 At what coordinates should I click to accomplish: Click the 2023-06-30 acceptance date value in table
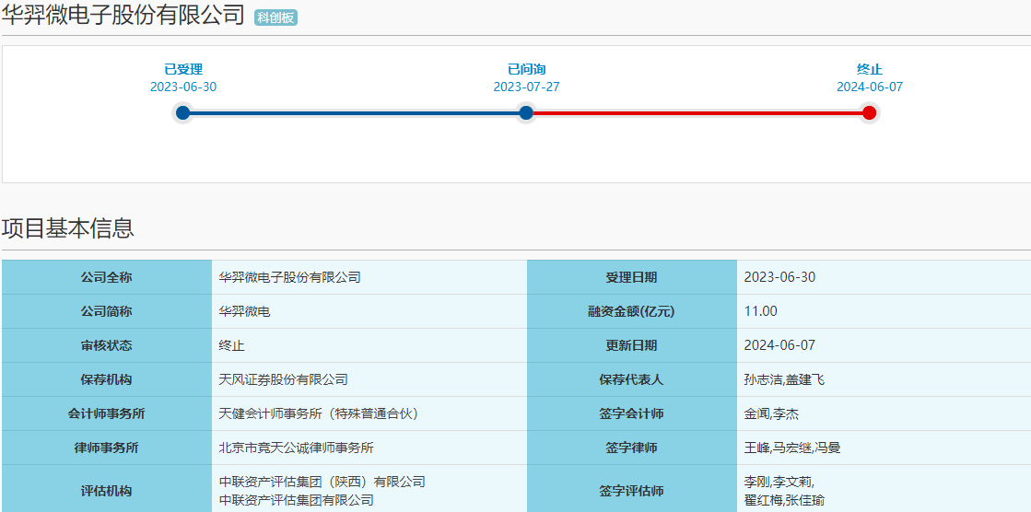(779, 277)
